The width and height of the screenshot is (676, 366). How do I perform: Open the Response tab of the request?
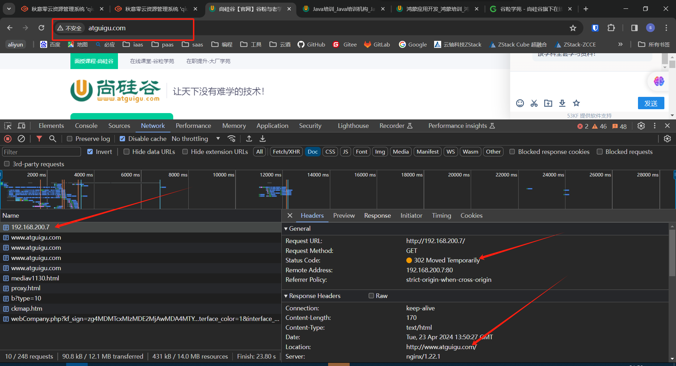click(x=377, y=216)
